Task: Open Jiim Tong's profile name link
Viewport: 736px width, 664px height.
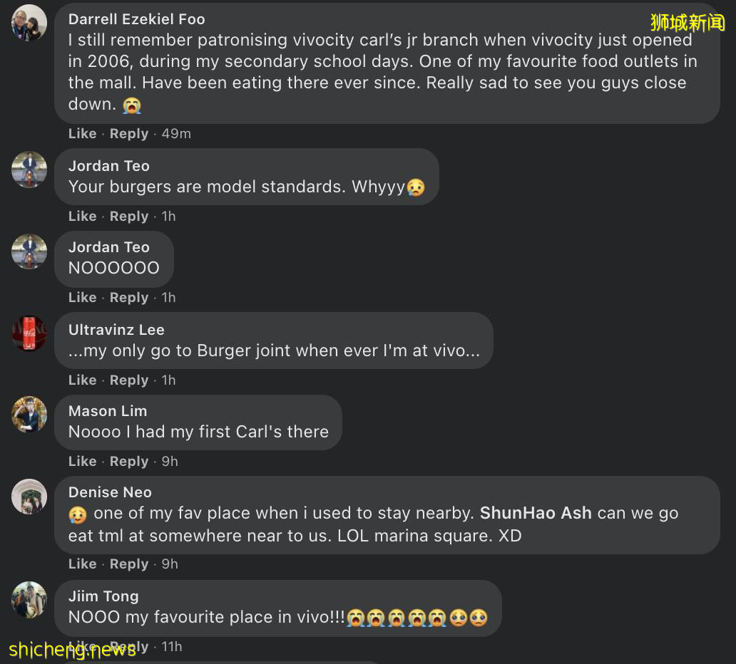Action: pos(103,596)
